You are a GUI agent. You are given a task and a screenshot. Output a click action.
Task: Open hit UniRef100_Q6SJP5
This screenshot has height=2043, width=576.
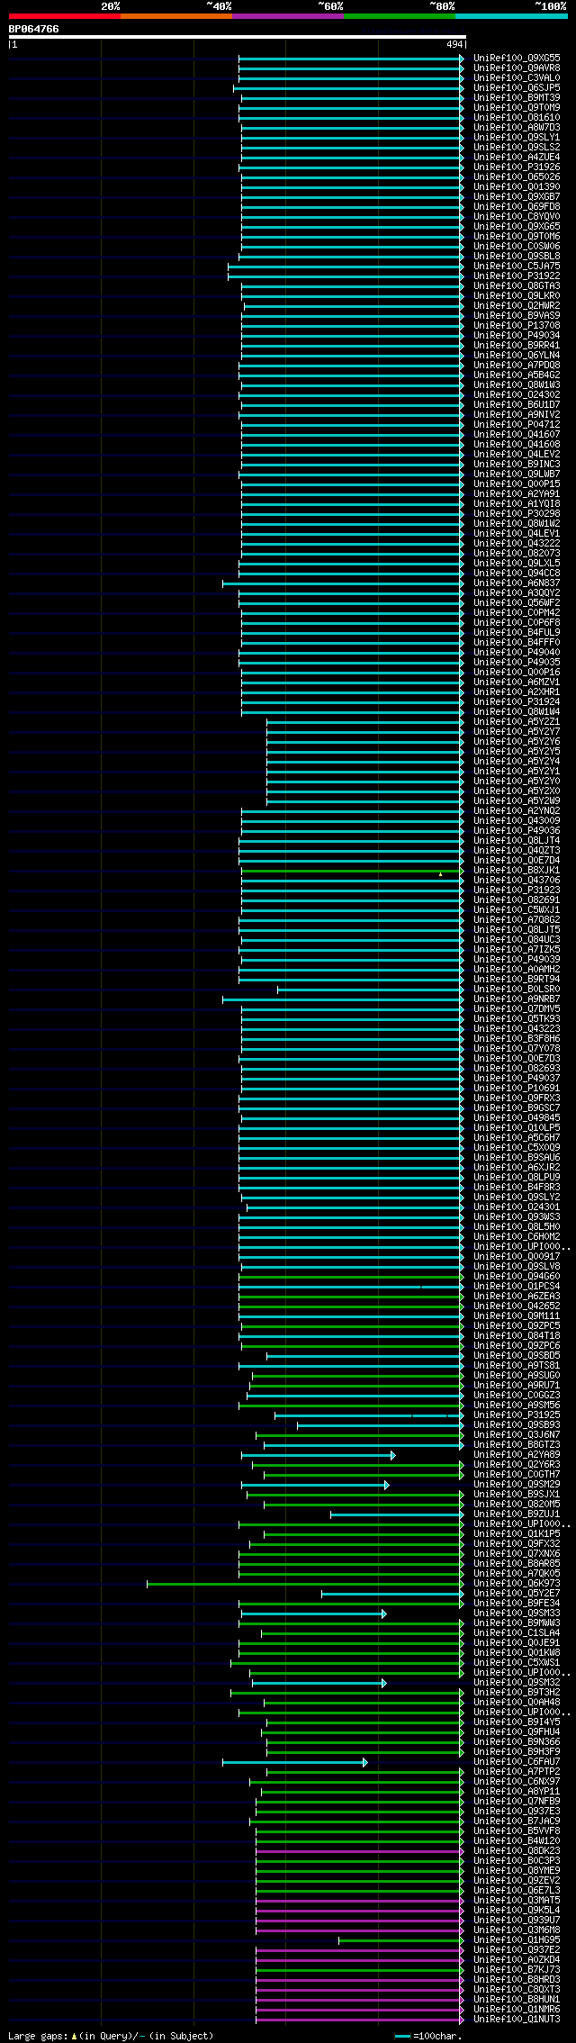click(x=517, y=87)
